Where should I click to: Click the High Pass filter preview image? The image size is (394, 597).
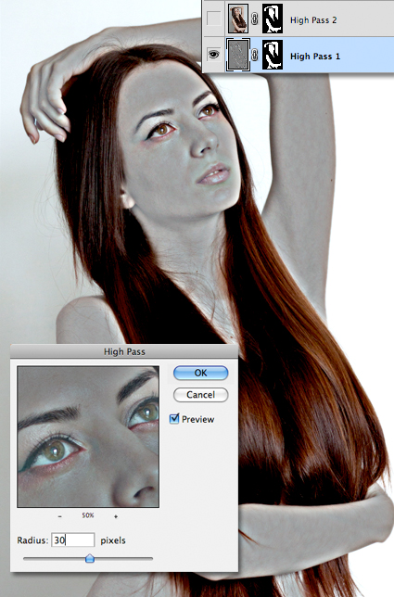[x=88, y=437]
